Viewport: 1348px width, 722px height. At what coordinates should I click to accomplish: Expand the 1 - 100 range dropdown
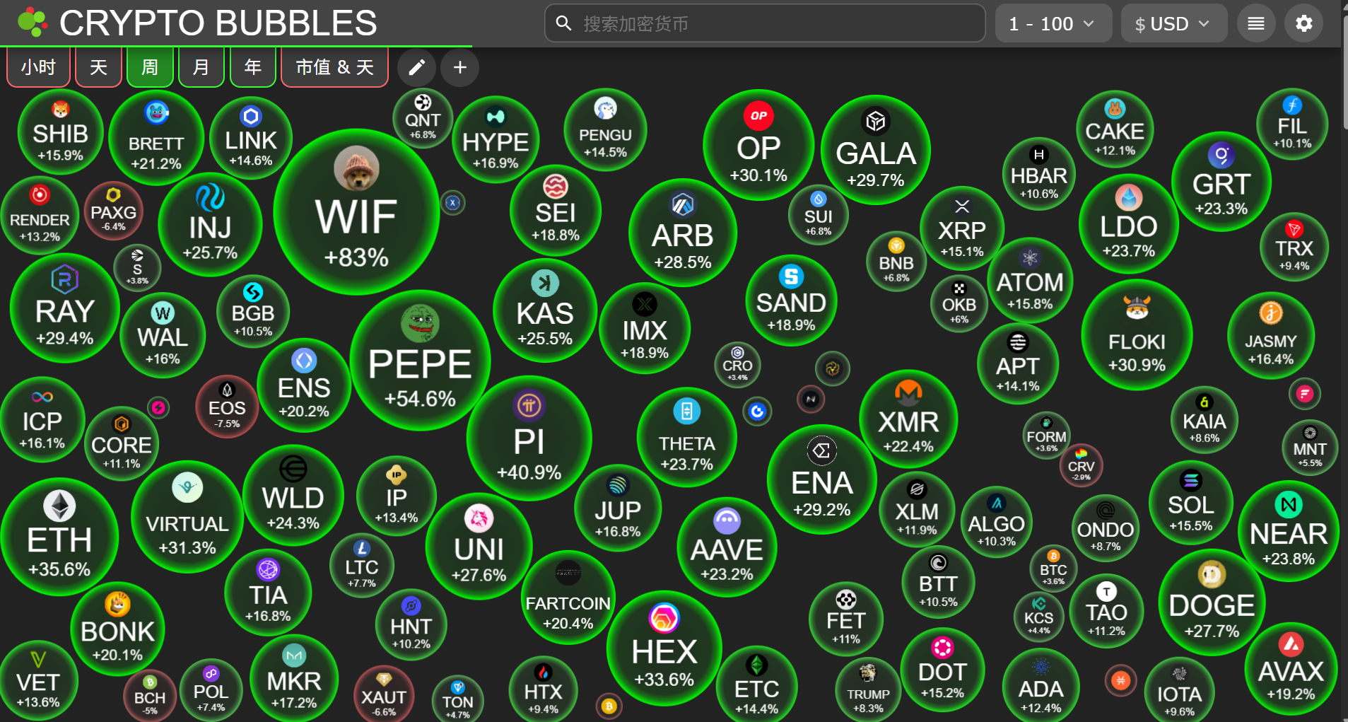(1053, 23)
